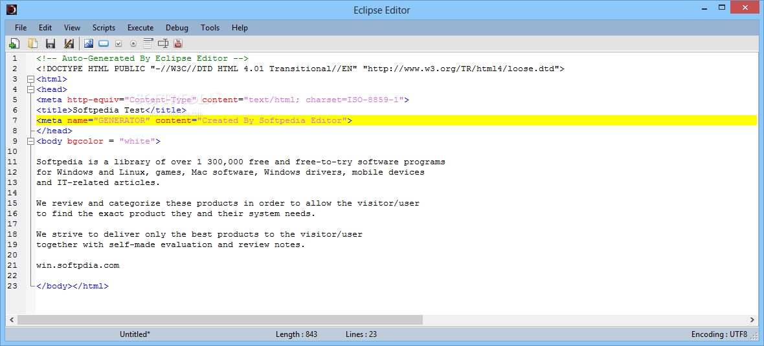Insert a button element from toolbar

coord(104,43)
